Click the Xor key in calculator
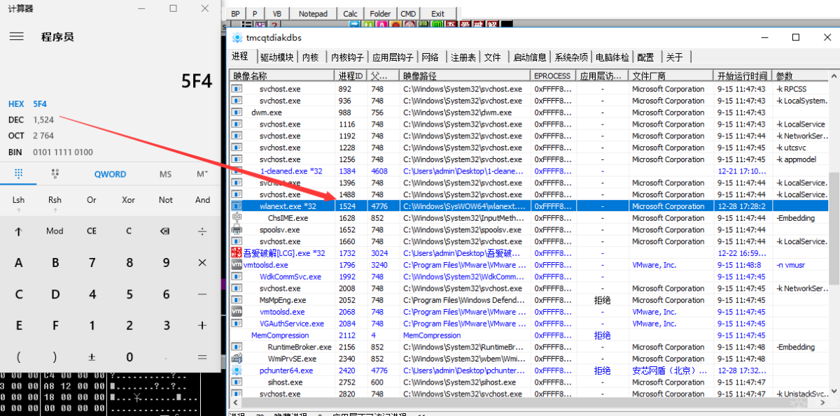Screen dimensions: 840x416 [129, 200]
